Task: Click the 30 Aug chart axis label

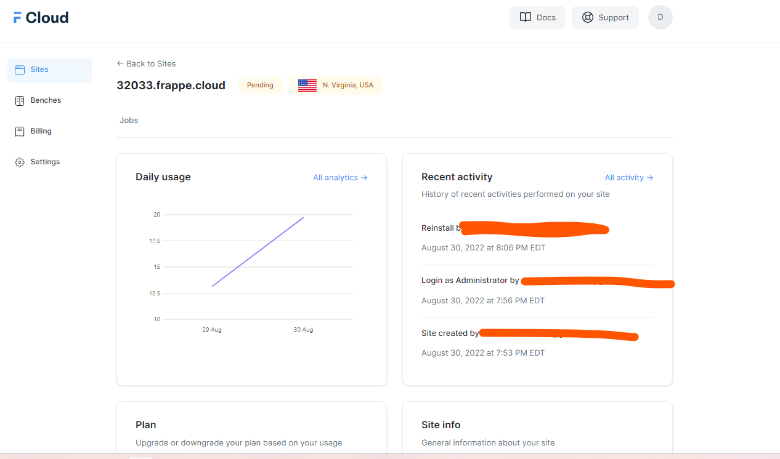Action: [303, 330]
